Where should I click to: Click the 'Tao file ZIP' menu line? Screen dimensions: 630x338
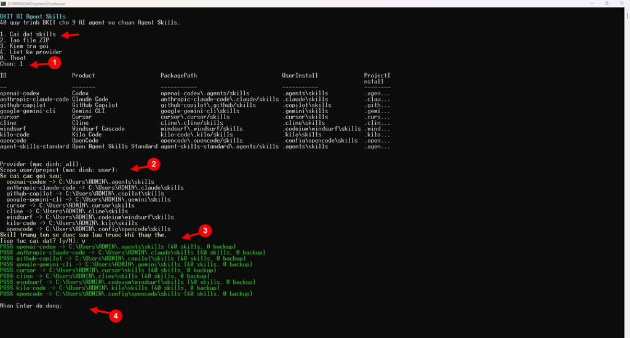25,40
